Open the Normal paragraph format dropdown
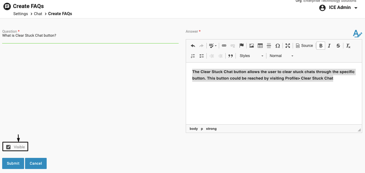The image size is (365, 173). point(281,56)
